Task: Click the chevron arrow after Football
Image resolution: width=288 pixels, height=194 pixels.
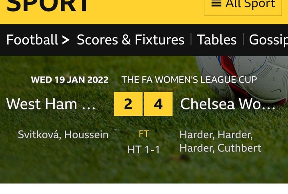Action: tap(66, 40)
